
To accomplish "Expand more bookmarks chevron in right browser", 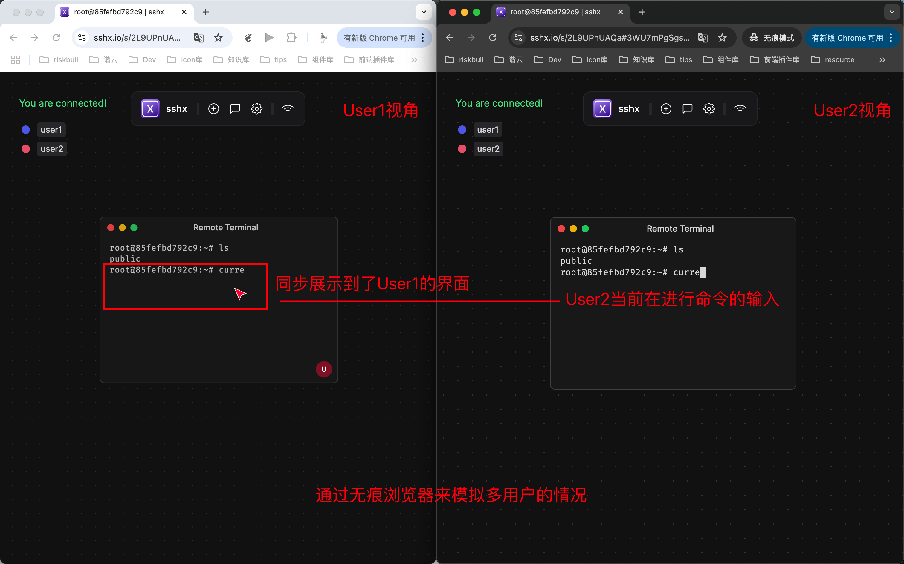I will (882, 60).
